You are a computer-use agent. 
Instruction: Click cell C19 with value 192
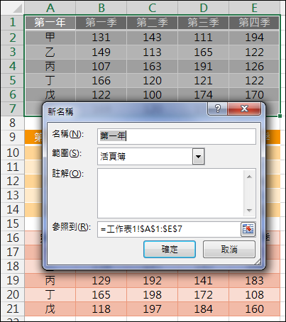point(152,280)
